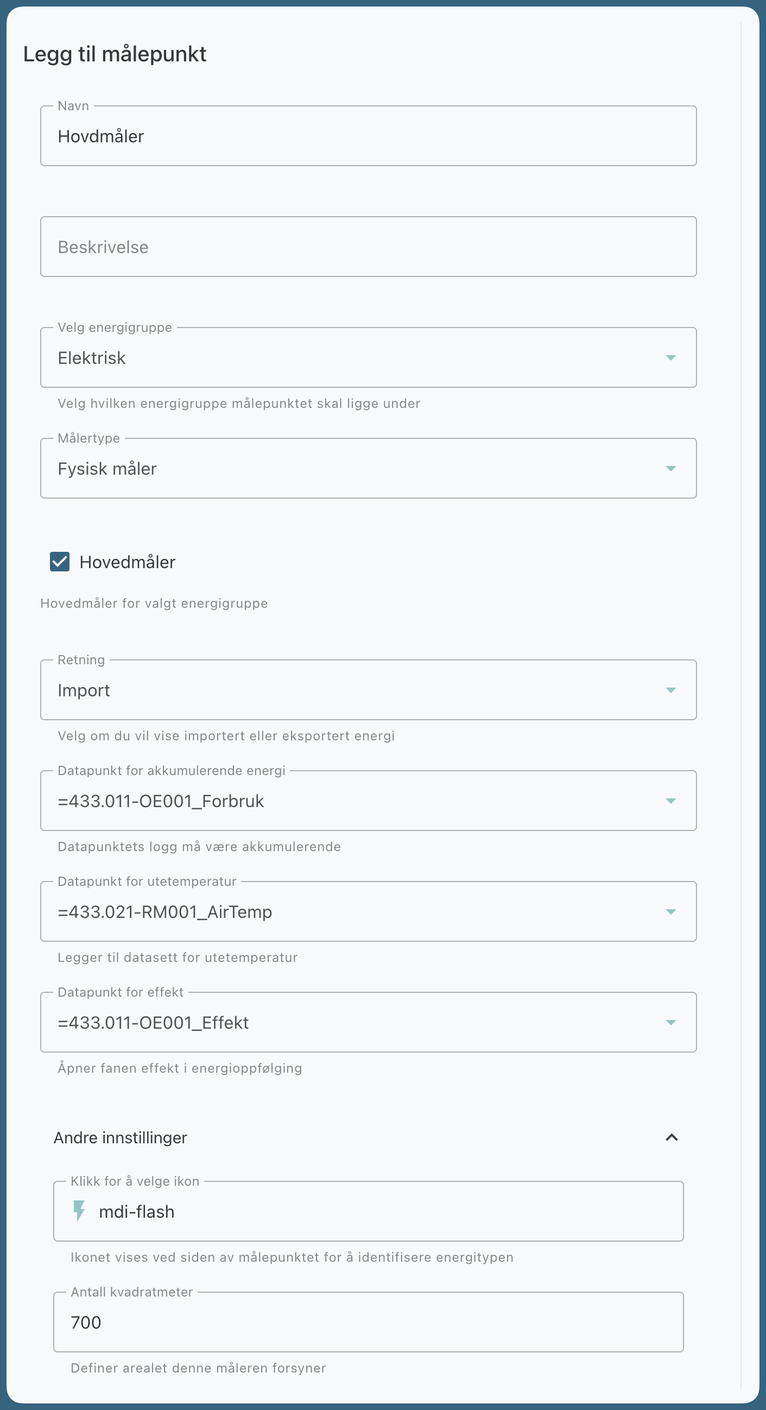
Task: Click the arrow beside =433.011-OE001_Effekt
Action: 671,1023
